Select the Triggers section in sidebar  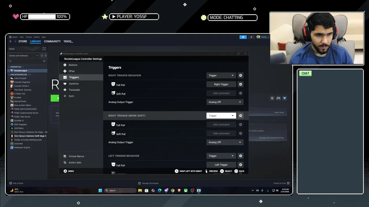[x=81, y=77]
